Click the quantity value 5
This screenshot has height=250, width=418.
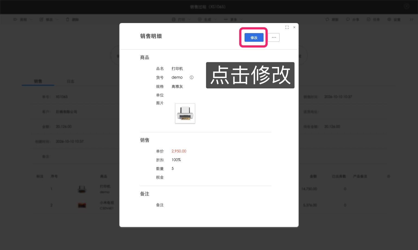click(x=173, y=168)
